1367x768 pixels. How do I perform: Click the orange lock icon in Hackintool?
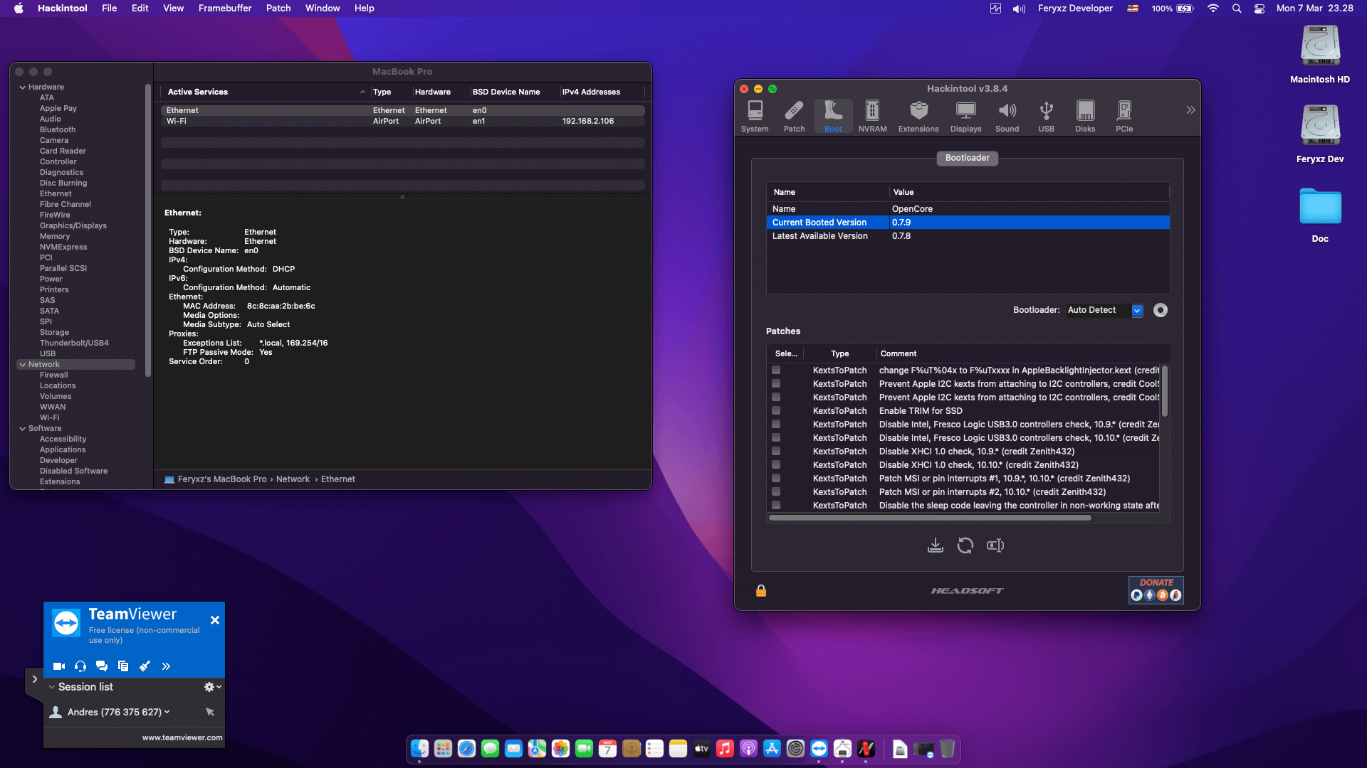(x=761, y=590)
